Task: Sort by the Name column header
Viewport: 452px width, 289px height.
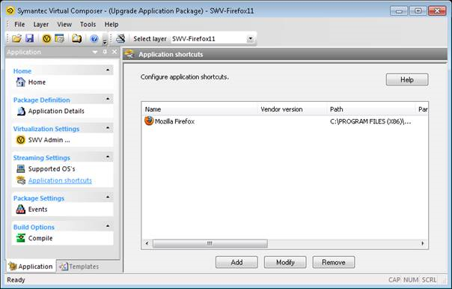Action: coord(200,109)
